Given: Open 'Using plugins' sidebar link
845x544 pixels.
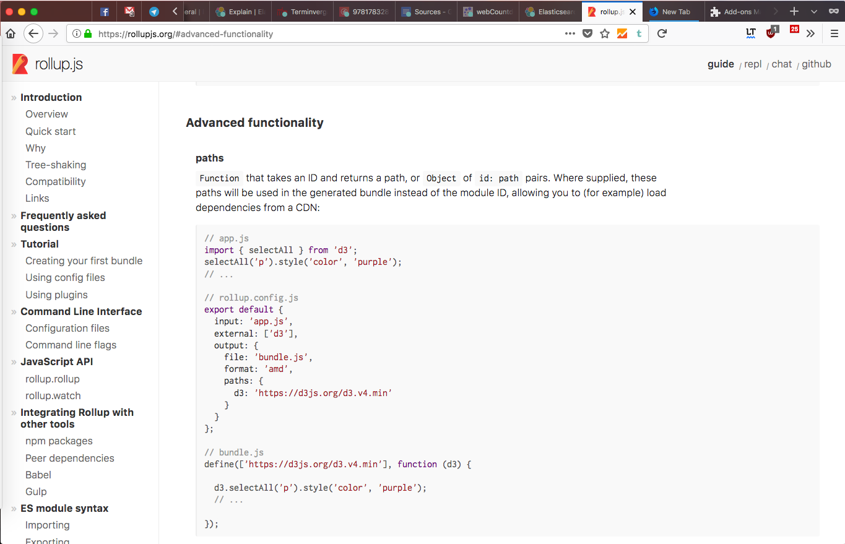Looking at the screenshot, I should pyautogui.click(x=56, y=295).
